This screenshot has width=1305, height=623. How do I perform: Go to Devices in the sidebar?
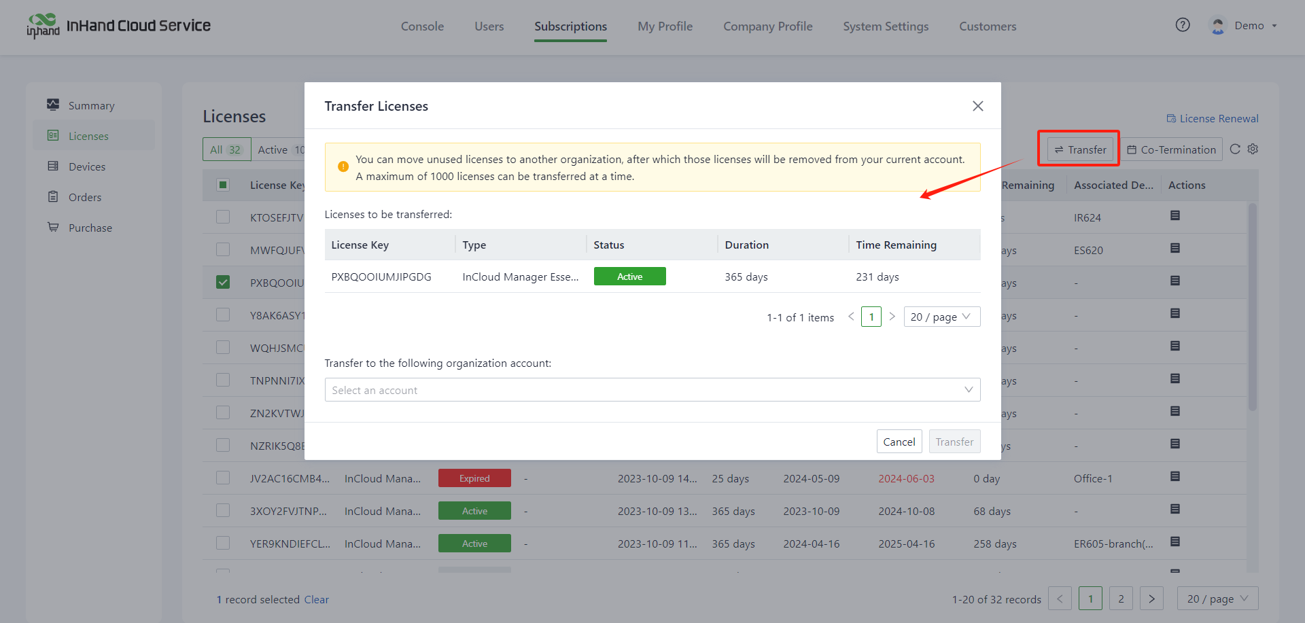pos(86,166)
